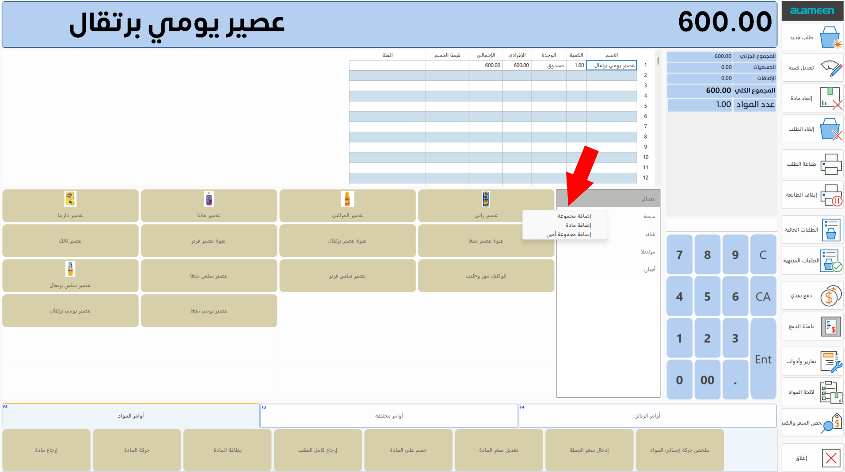Screen dimensions: 845x472
Task: Open the price check magnifier icon
Action: pos(830,423)
